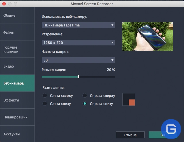
Task: Open the 1280 x 720 resolution dropdown
Action: (x=78, y=43)
